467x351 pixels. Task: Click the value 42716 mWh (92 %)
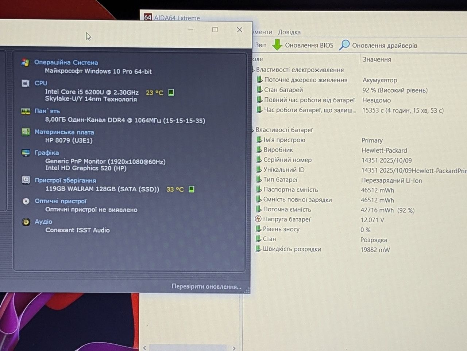click(387, 210)
